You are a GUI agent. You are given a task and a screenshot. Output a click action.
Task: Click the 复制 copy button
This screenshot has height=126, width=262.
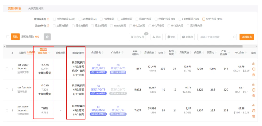point(171,37)
